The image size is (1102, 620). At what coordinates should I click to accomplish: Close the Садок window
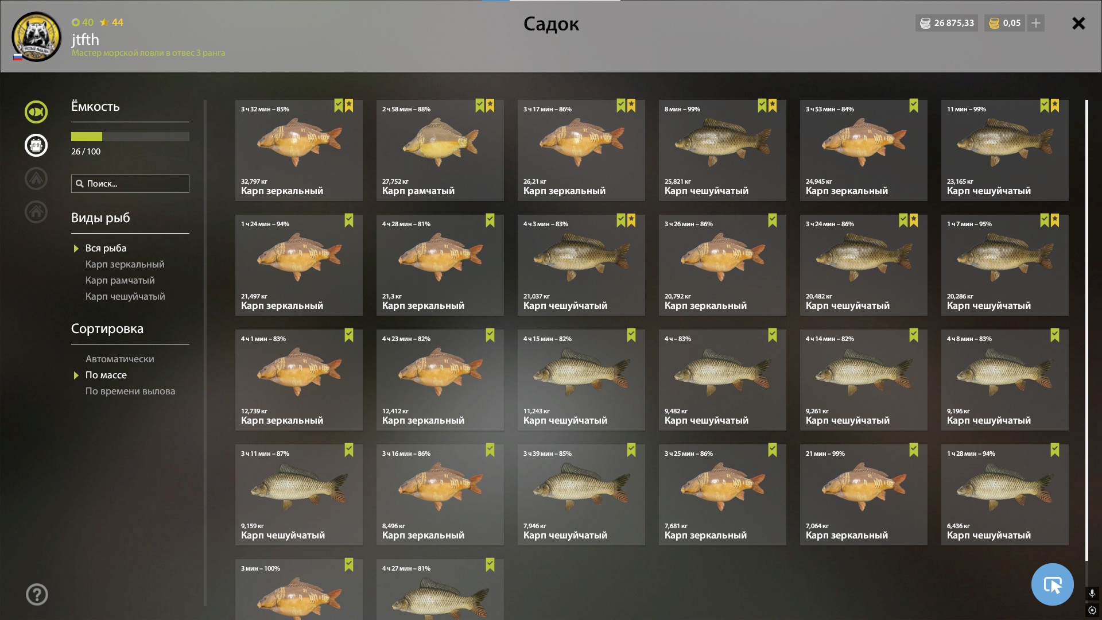1078,23
